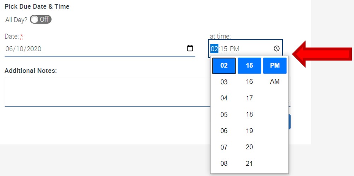Select hour 07 from time dropdown
This screenshot has width=354, height=176.
click(x=224, y=147)
